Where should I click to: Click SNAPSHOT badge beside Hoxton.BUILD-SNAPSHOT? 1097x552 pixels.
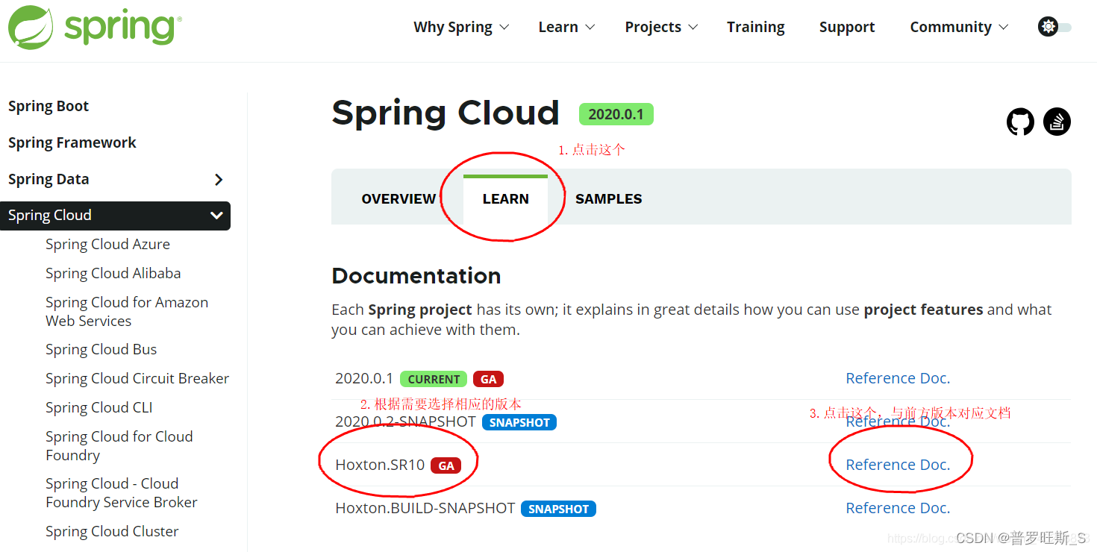(x=558, y=509)
